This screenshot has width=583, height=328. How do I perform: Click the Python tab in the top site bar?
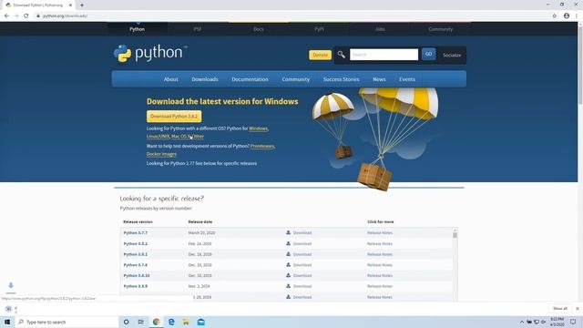138,29
